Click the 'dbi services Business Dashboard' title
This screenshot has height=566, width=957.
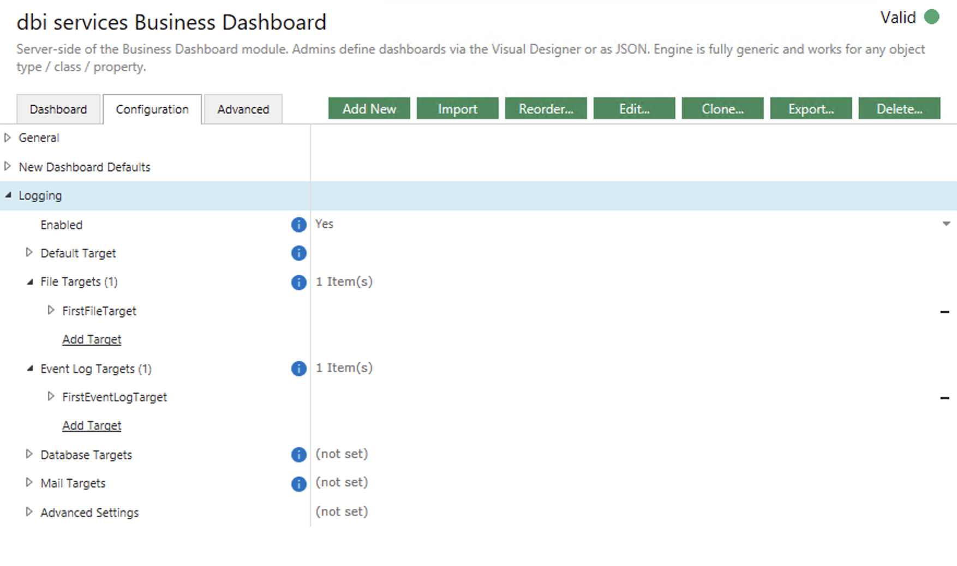[171, 22]
